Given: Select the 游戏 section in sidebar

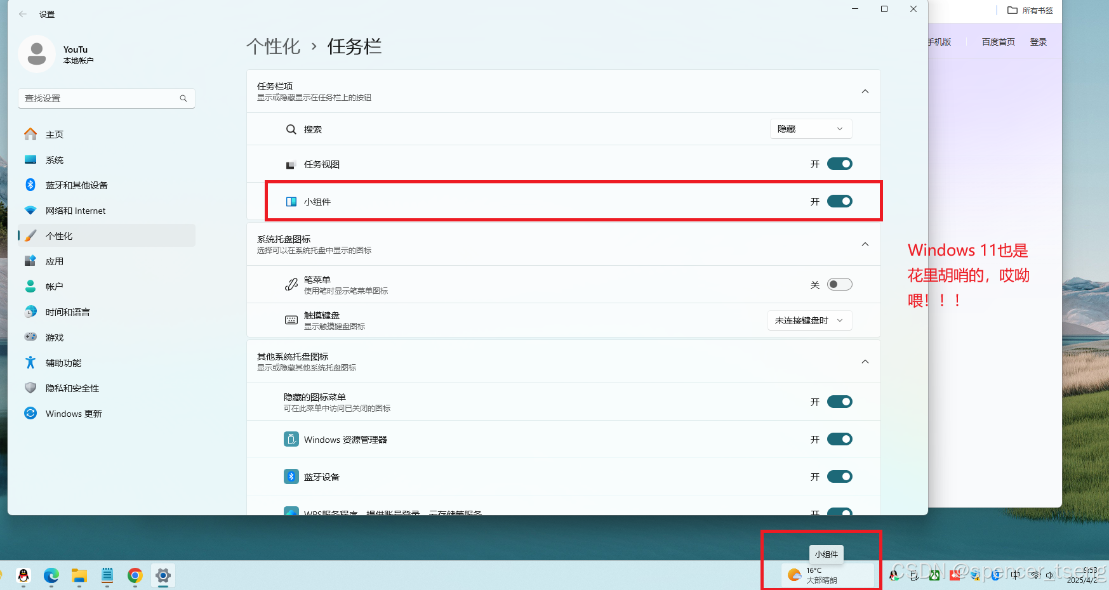Looking at the screenshot, I should click(x=55, y=337).
